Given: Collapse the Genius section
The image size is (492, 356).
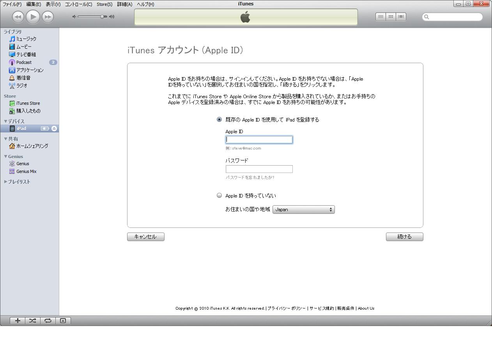Looking at the screenshot, I should [5, 156].
